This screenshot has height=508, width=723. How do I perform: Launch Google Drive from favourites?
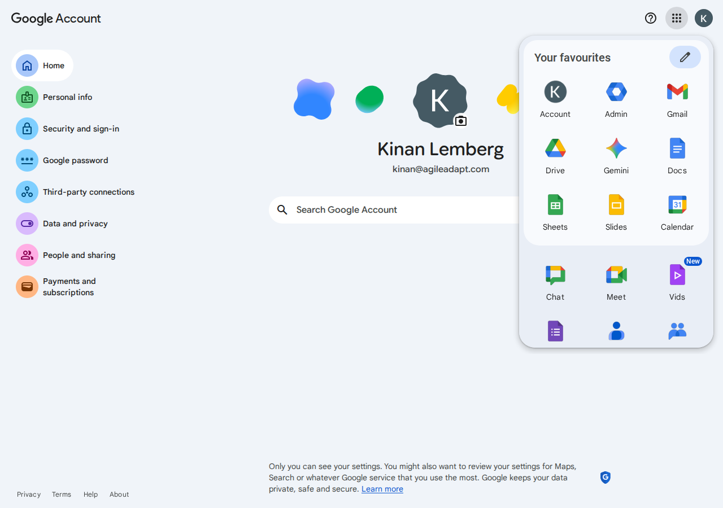(555, 155)
